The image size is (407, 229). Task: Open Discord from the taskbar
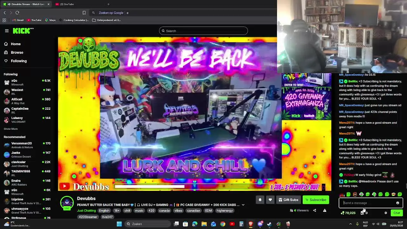[260, 224]
